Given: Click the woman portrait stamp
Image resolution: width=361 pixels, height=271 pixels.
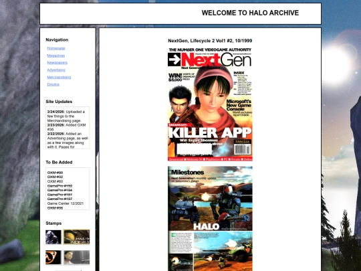Looking at the screenshot, I should tap(76, 258).
